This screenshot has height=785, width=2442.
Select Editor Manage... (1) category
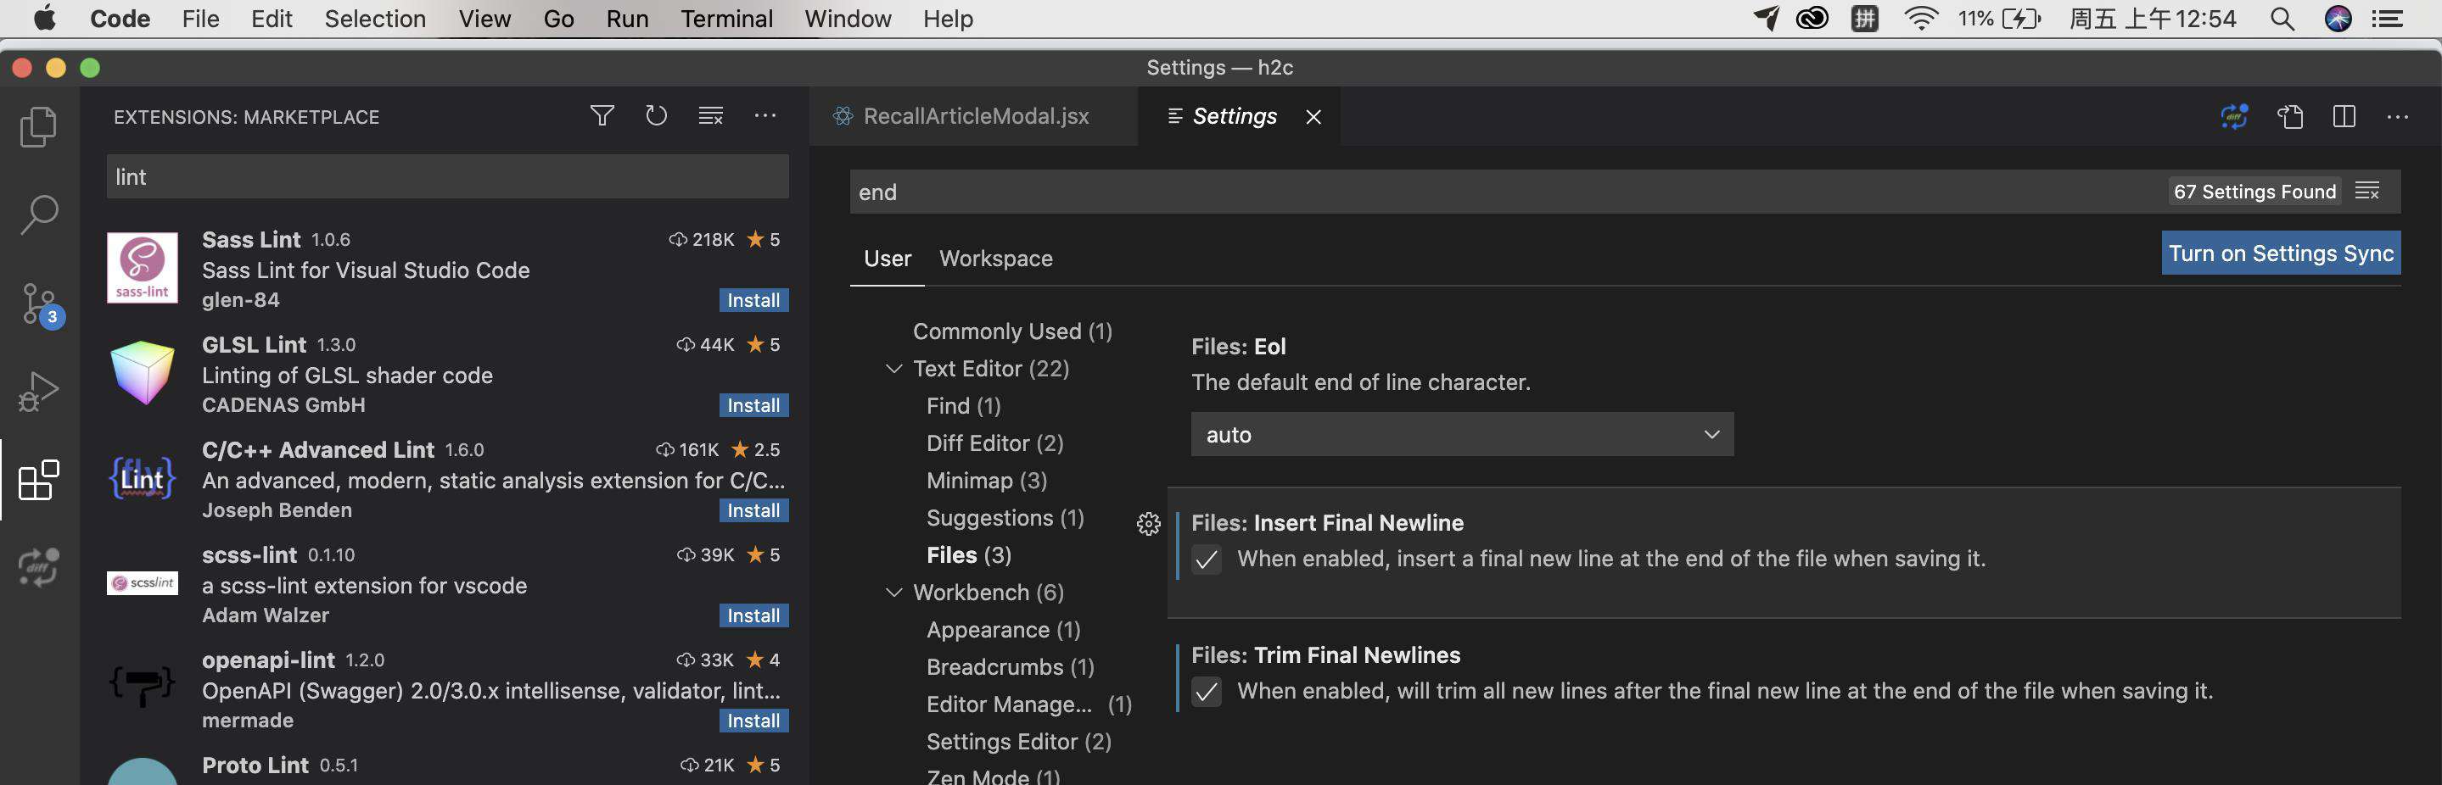pyautogui.click(x=1028, y=704)
